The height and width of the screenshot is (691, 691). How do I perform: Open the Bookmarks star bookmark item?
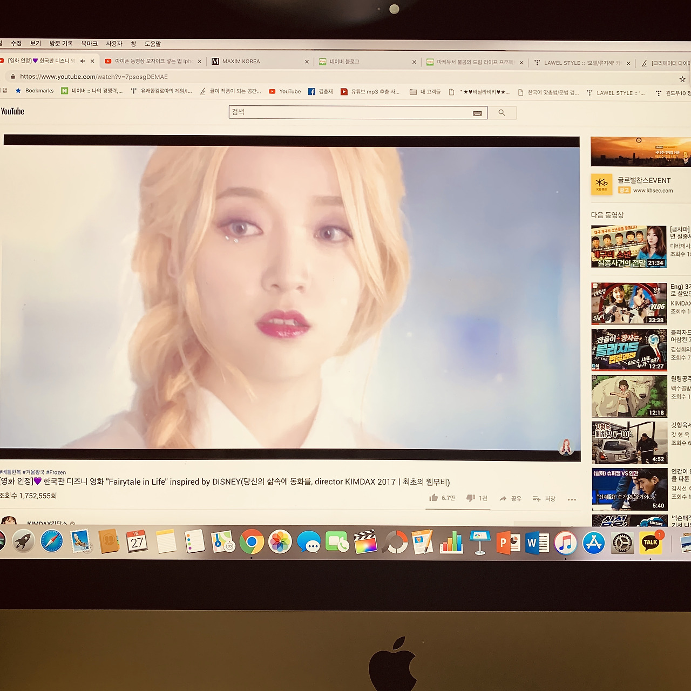click(x=34, y=91)
